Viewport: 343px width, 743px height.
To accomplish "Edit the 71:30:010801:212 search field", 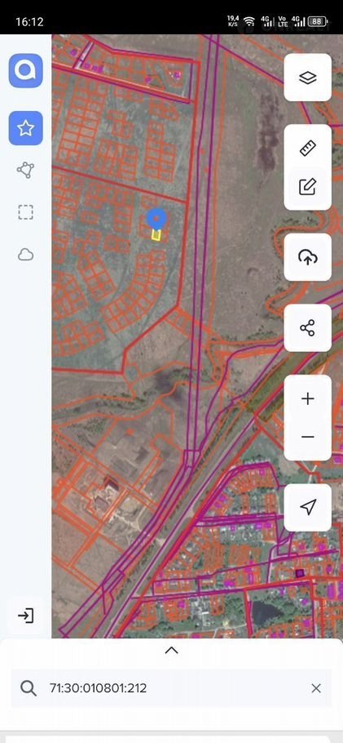I will [171, 688].
